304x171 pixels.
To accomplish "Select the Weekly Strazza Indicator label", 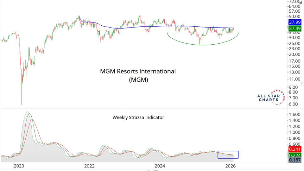I will tap(138, 117).
